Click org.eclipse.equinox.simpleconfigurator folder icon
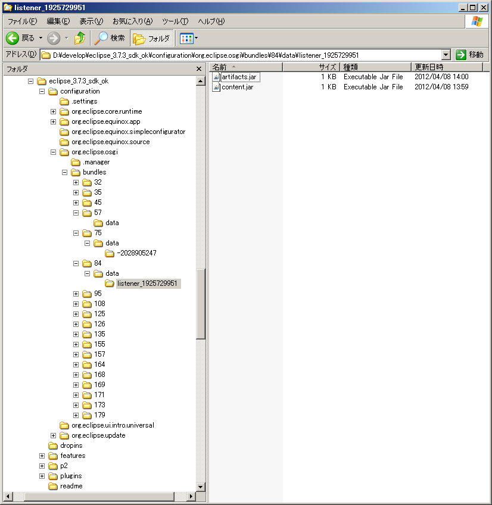The height and width of the screenshot is (505, 492). [x=64, y=132]
